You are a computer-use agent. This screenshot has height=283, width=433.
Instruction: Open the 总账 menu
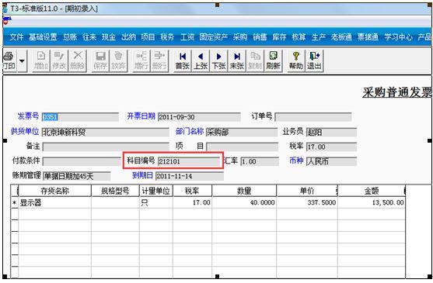click(70, 37)
